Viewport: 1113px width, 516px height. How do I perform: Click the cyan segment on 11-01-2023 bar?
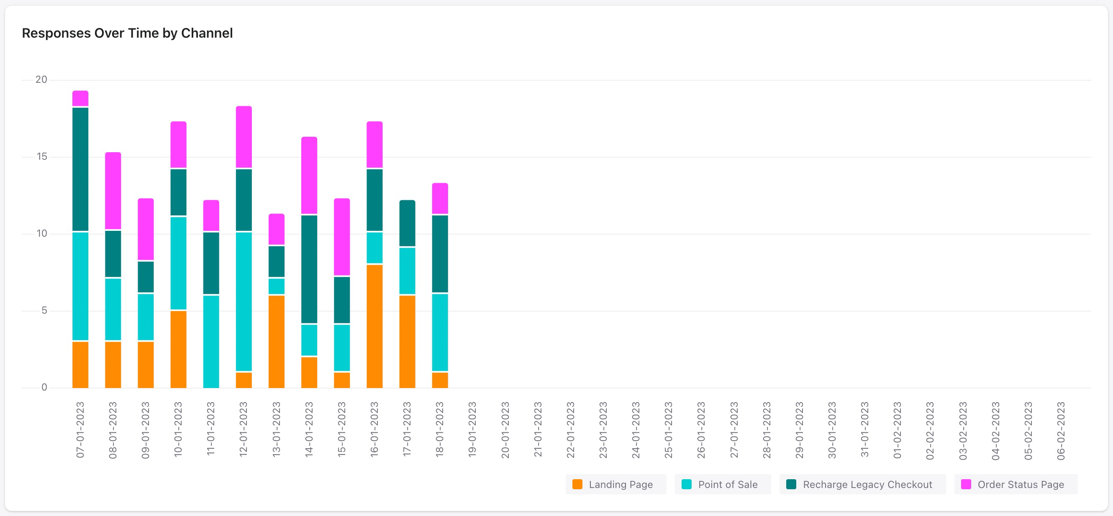(211, 341)
